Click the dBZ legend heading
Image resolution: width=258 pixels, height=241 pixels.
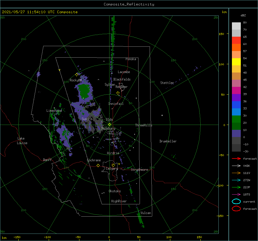point(243,15)
